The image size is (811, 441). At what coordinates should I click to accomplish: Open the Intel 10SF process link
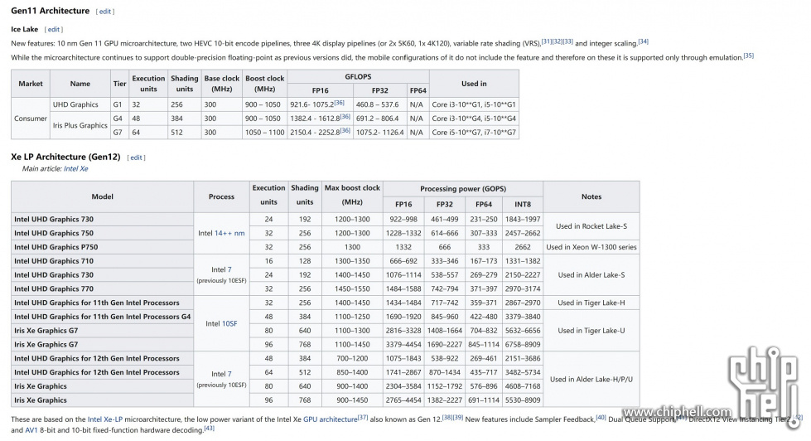pyautogui.click(x=229, y=324)
